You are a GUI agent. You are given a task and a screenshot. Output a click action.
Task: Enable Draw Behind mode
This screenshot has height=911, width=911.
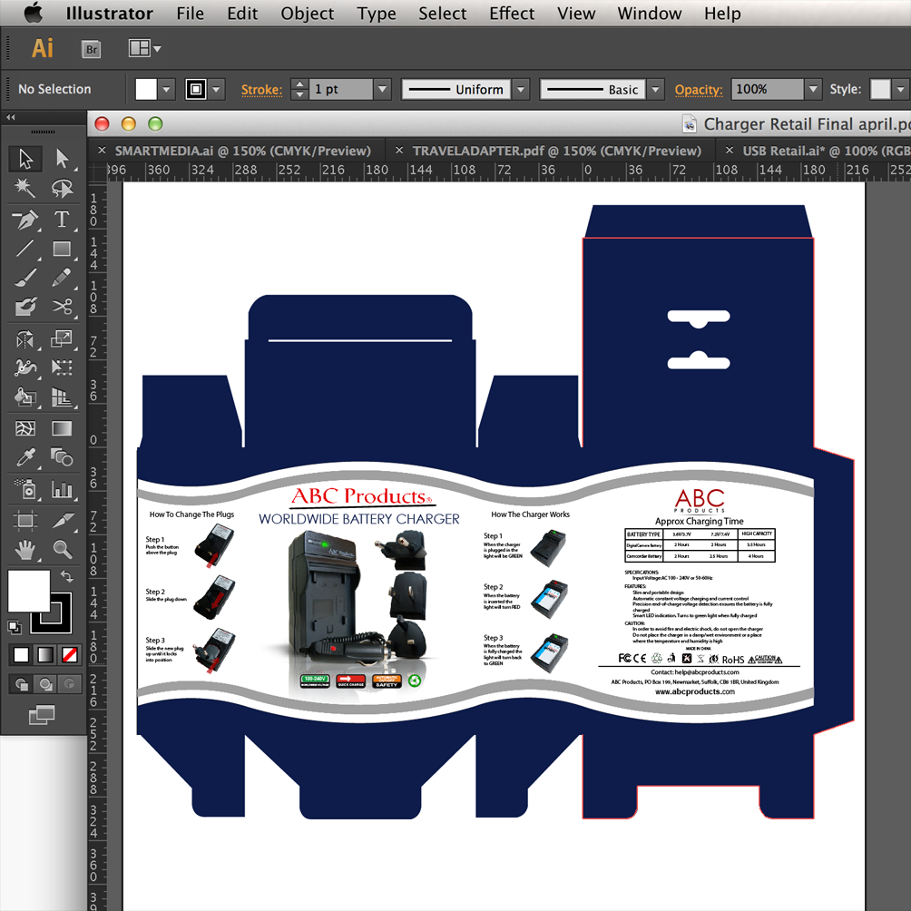point(45,684)
